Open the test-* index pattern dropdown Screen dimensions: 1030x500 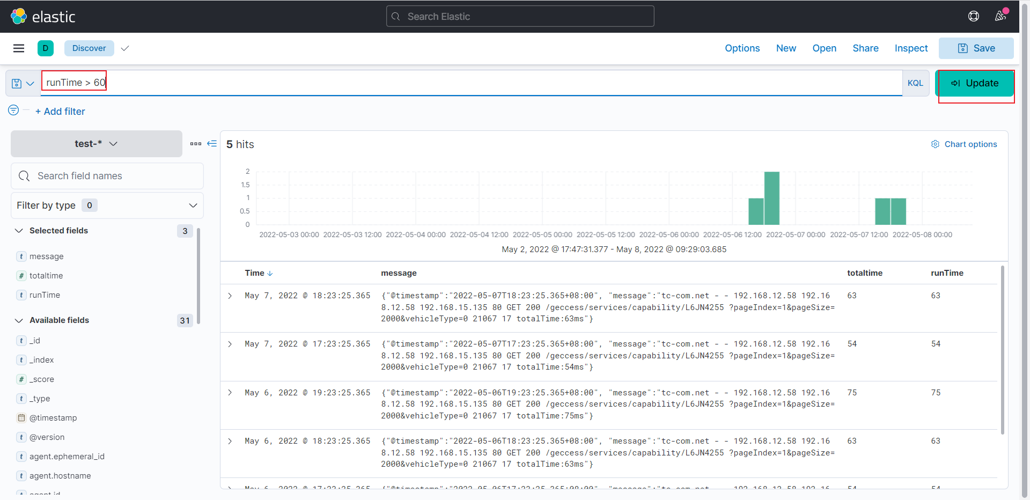pos(97,144)
